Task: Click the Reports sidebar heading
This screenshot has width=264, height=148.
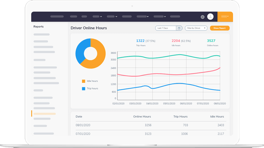Action: 38,27
